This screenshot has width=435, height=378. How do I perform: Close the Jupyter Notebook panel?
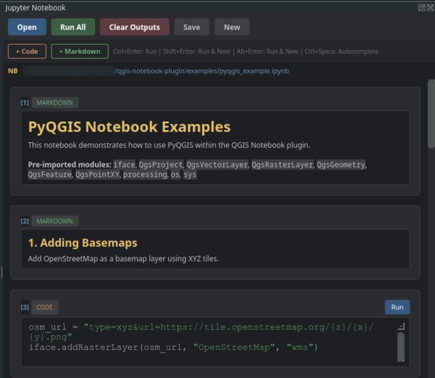[430, 7]
